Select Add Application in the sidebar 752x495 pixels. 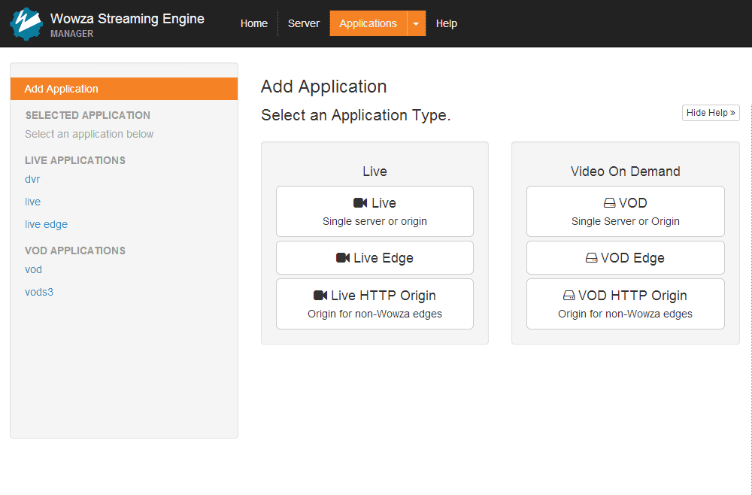coord(124,89)
